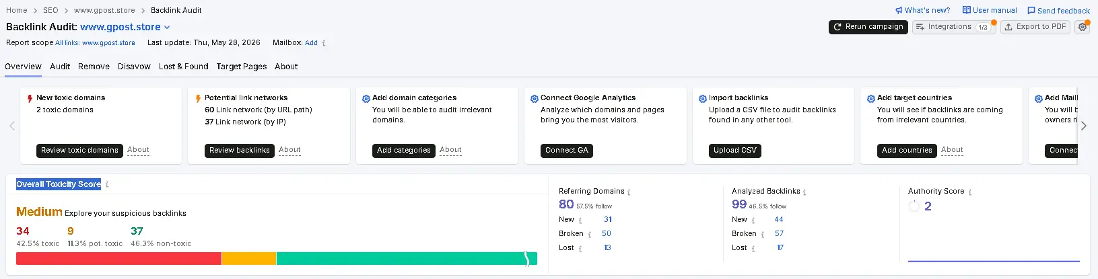Click the Add mailbox link
Viewport: 1098px width, 279px height.
[x=311, y=42]
